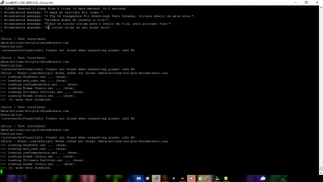
Task: Open the PuTTY system menu icon in title bar
Action: [x=2, y=2]
